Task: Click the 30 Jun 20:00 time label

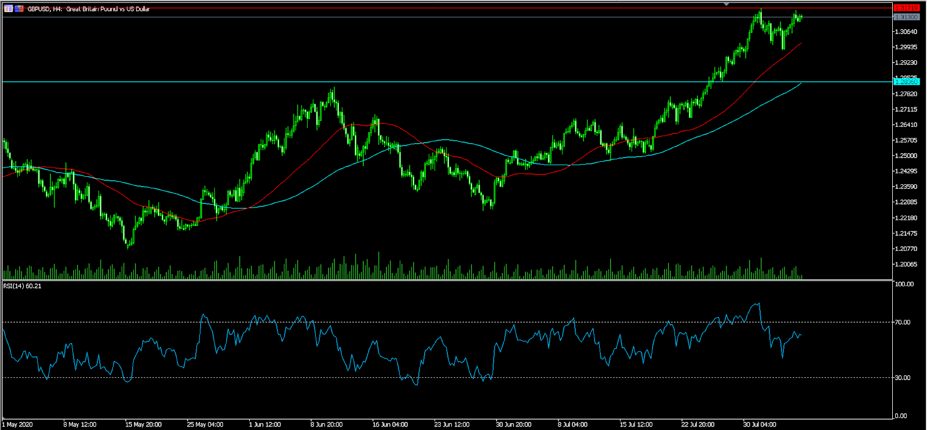Action: click(x=514, y=425)
